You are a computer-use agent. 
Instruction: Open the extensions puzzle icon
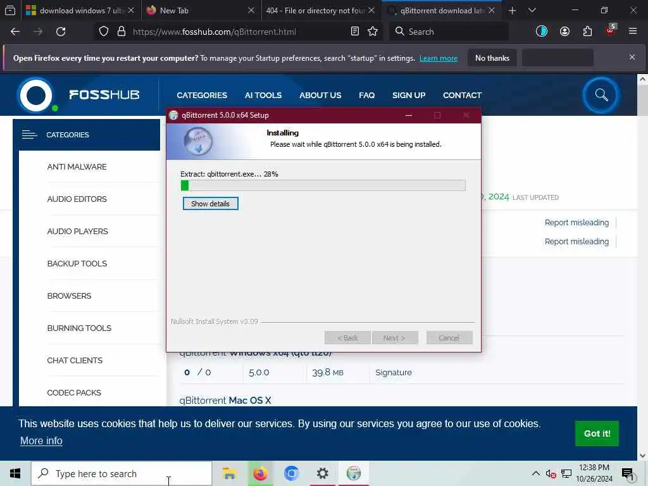pos(587,32)
